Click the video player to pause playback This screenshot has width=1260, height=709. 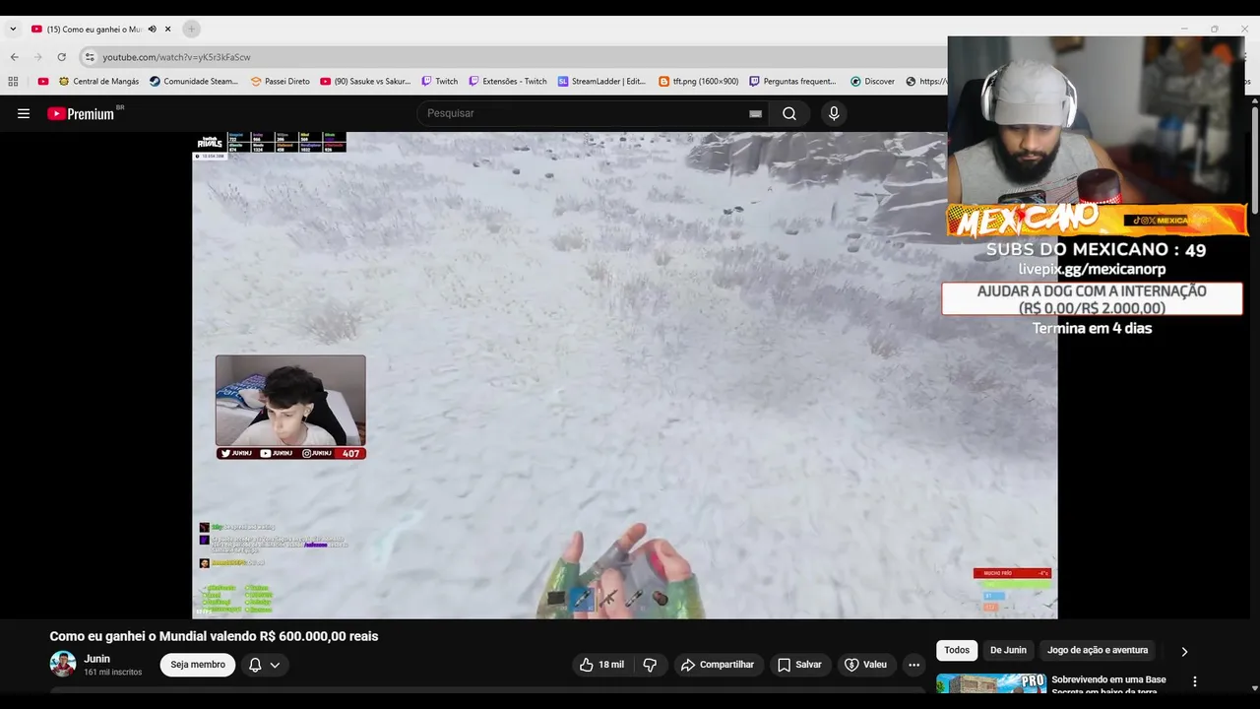point(624,375)
